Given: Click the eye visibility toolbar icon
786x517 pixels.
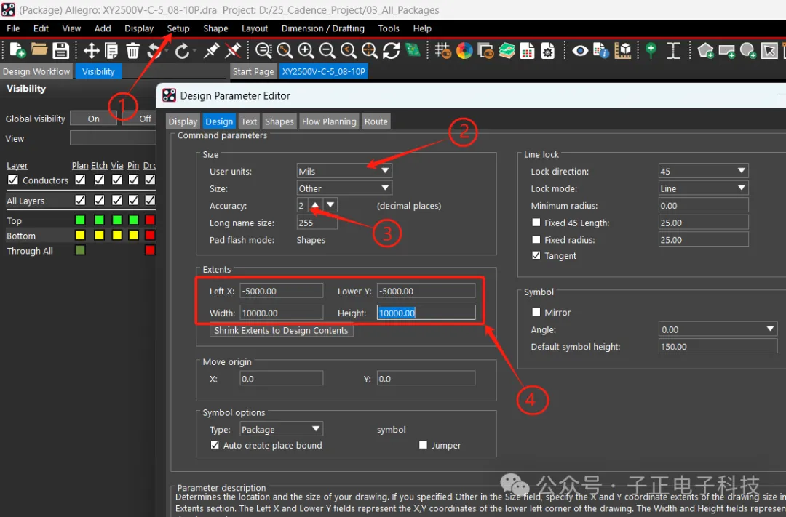Looking at the screenshot, I should click(x=580, y=51).
